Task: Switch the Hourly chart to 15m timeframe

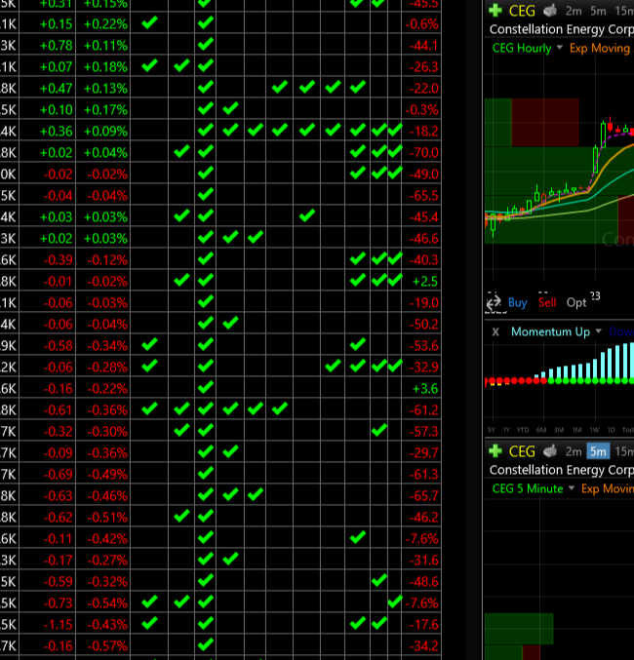Action: pos(624,11)
